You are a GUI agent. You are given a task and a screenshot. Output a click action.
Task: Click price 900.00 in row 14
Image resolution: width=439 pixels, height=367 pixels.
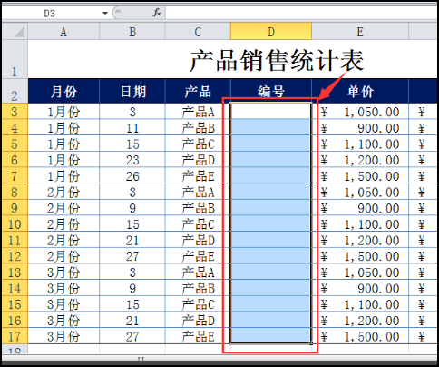click(x=360, y=288)
